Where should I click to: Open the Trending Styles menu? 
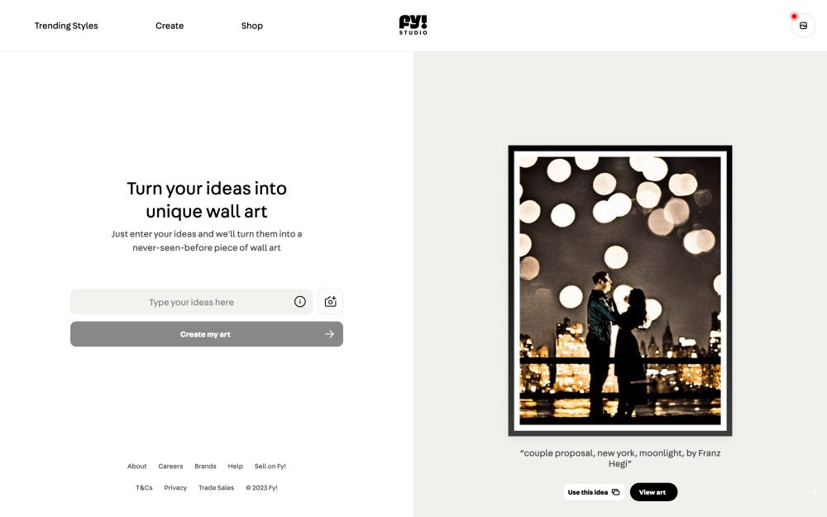click(x=66, y=26)
